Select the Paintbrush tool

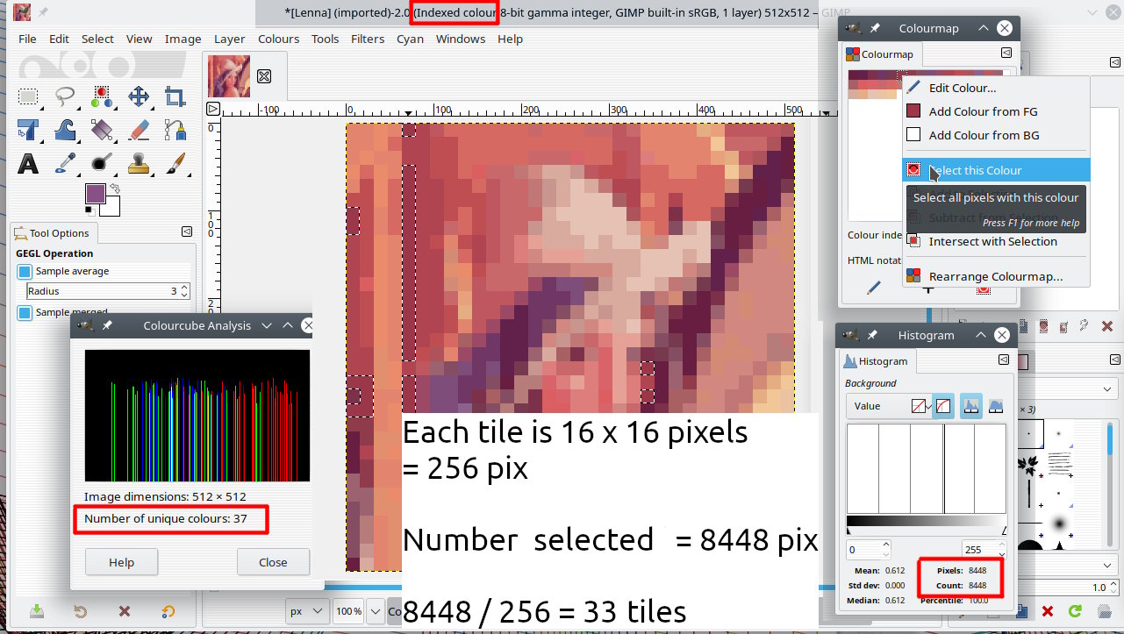[175, 163]
